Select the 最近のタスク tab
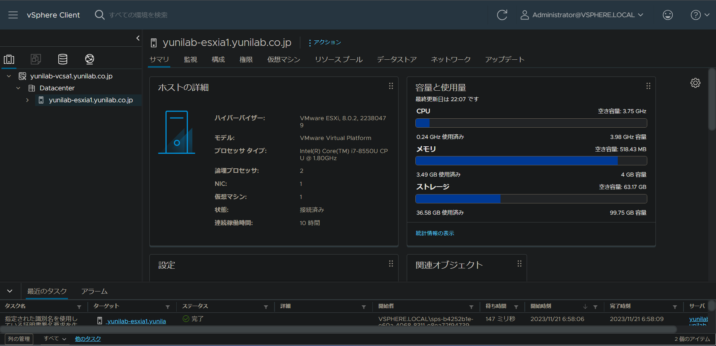Screen dimensions: 716x346 coord(47,291)
